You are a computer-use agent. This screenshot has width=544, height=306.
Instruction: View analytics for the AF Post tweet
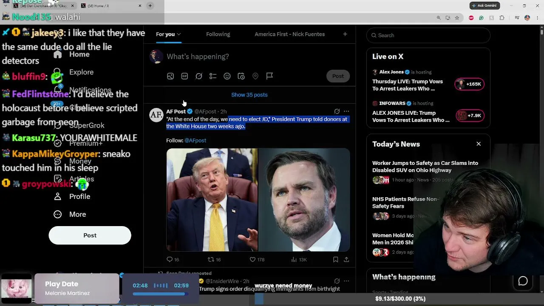coord(299,259)
